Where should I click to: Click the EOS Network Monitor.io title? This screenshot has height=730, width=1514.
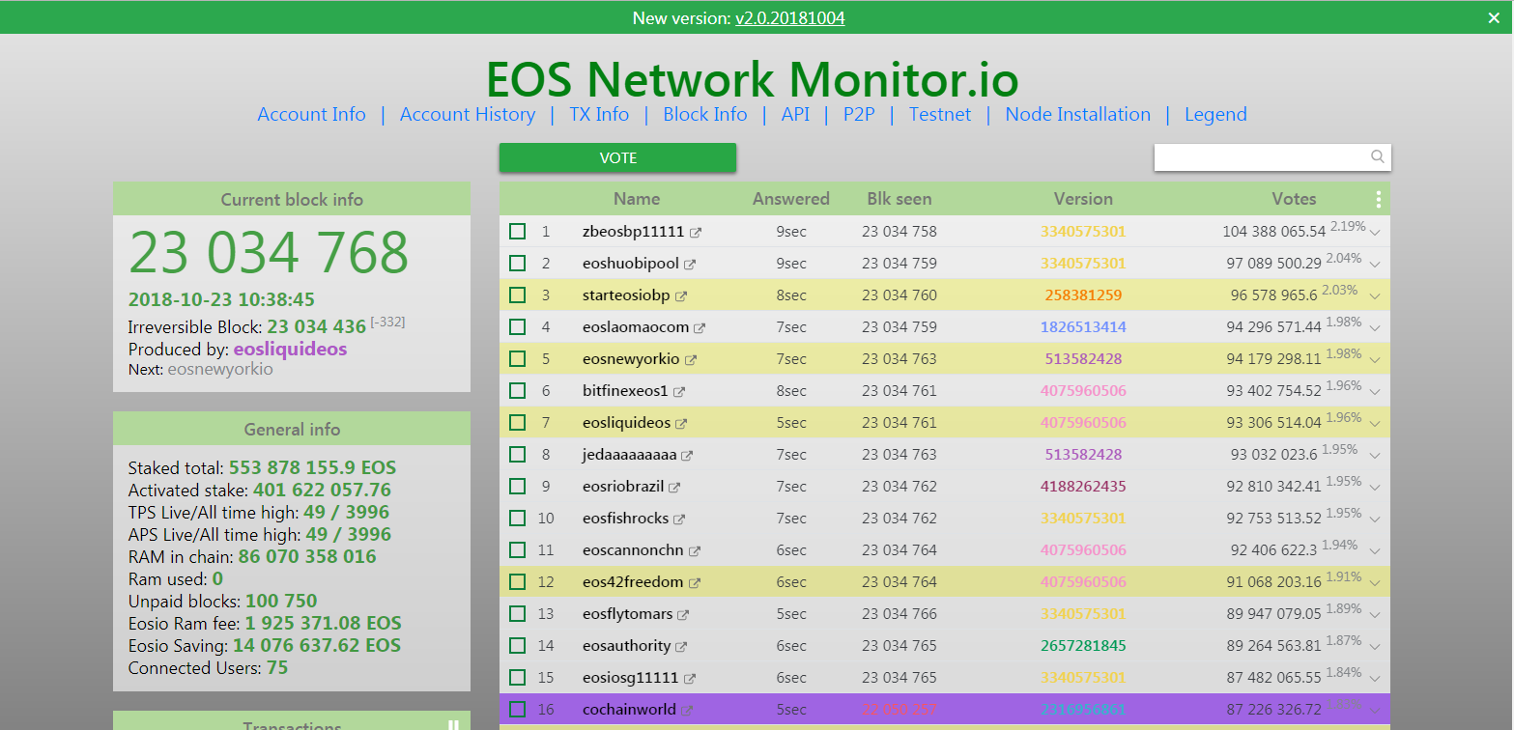[x=752, y=79]
